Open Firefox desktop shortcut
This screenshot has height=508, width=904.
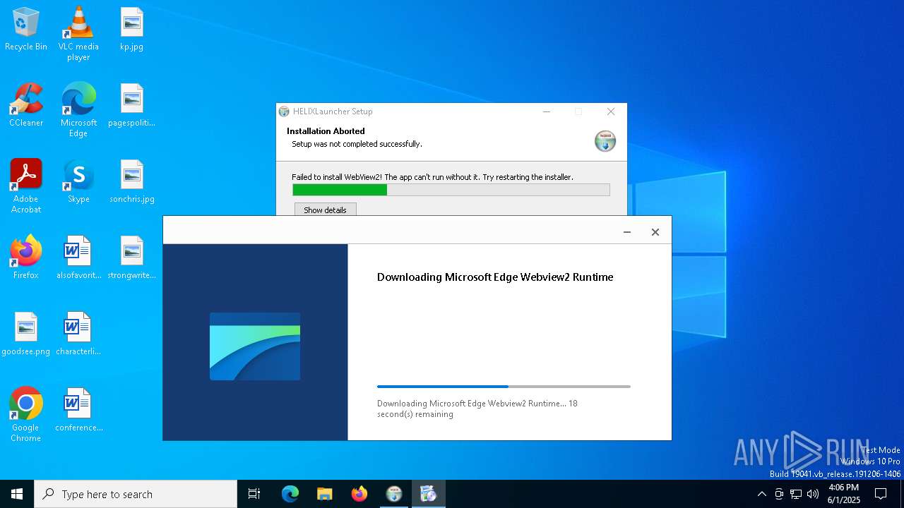tap(26, 258)
